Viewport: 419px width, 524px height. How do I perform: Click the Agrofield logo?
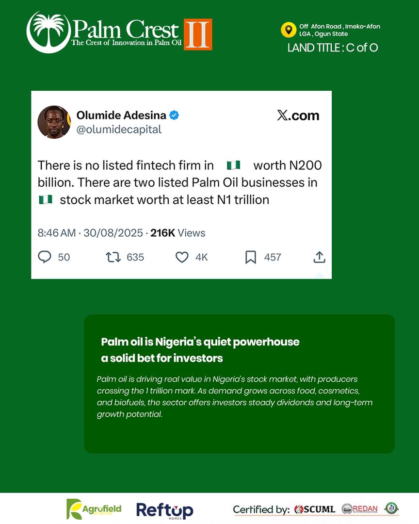[94, 509]
